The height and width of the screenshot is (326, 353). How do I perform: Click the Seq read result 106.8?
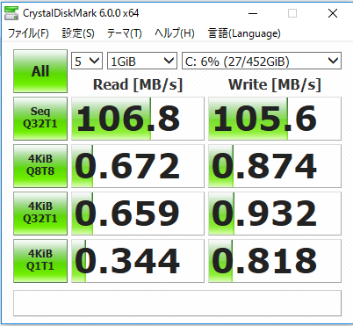point(138,119)
